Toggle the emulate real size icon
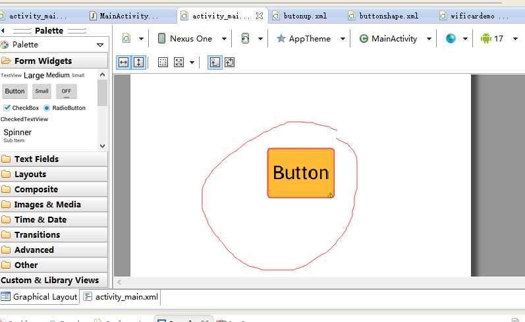 pos(215,63)
